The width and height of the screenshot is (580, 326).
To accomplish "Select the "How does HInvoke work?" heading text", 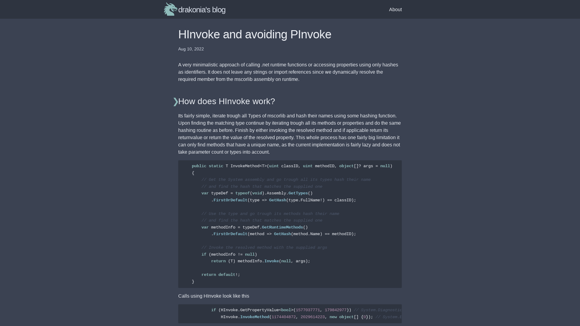I will coord(227,101).
